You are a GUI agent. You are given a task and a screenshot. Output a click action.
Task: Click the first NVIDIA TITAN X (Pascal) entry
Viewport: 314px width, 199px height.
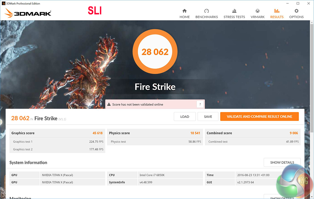(x=57, y=175)
